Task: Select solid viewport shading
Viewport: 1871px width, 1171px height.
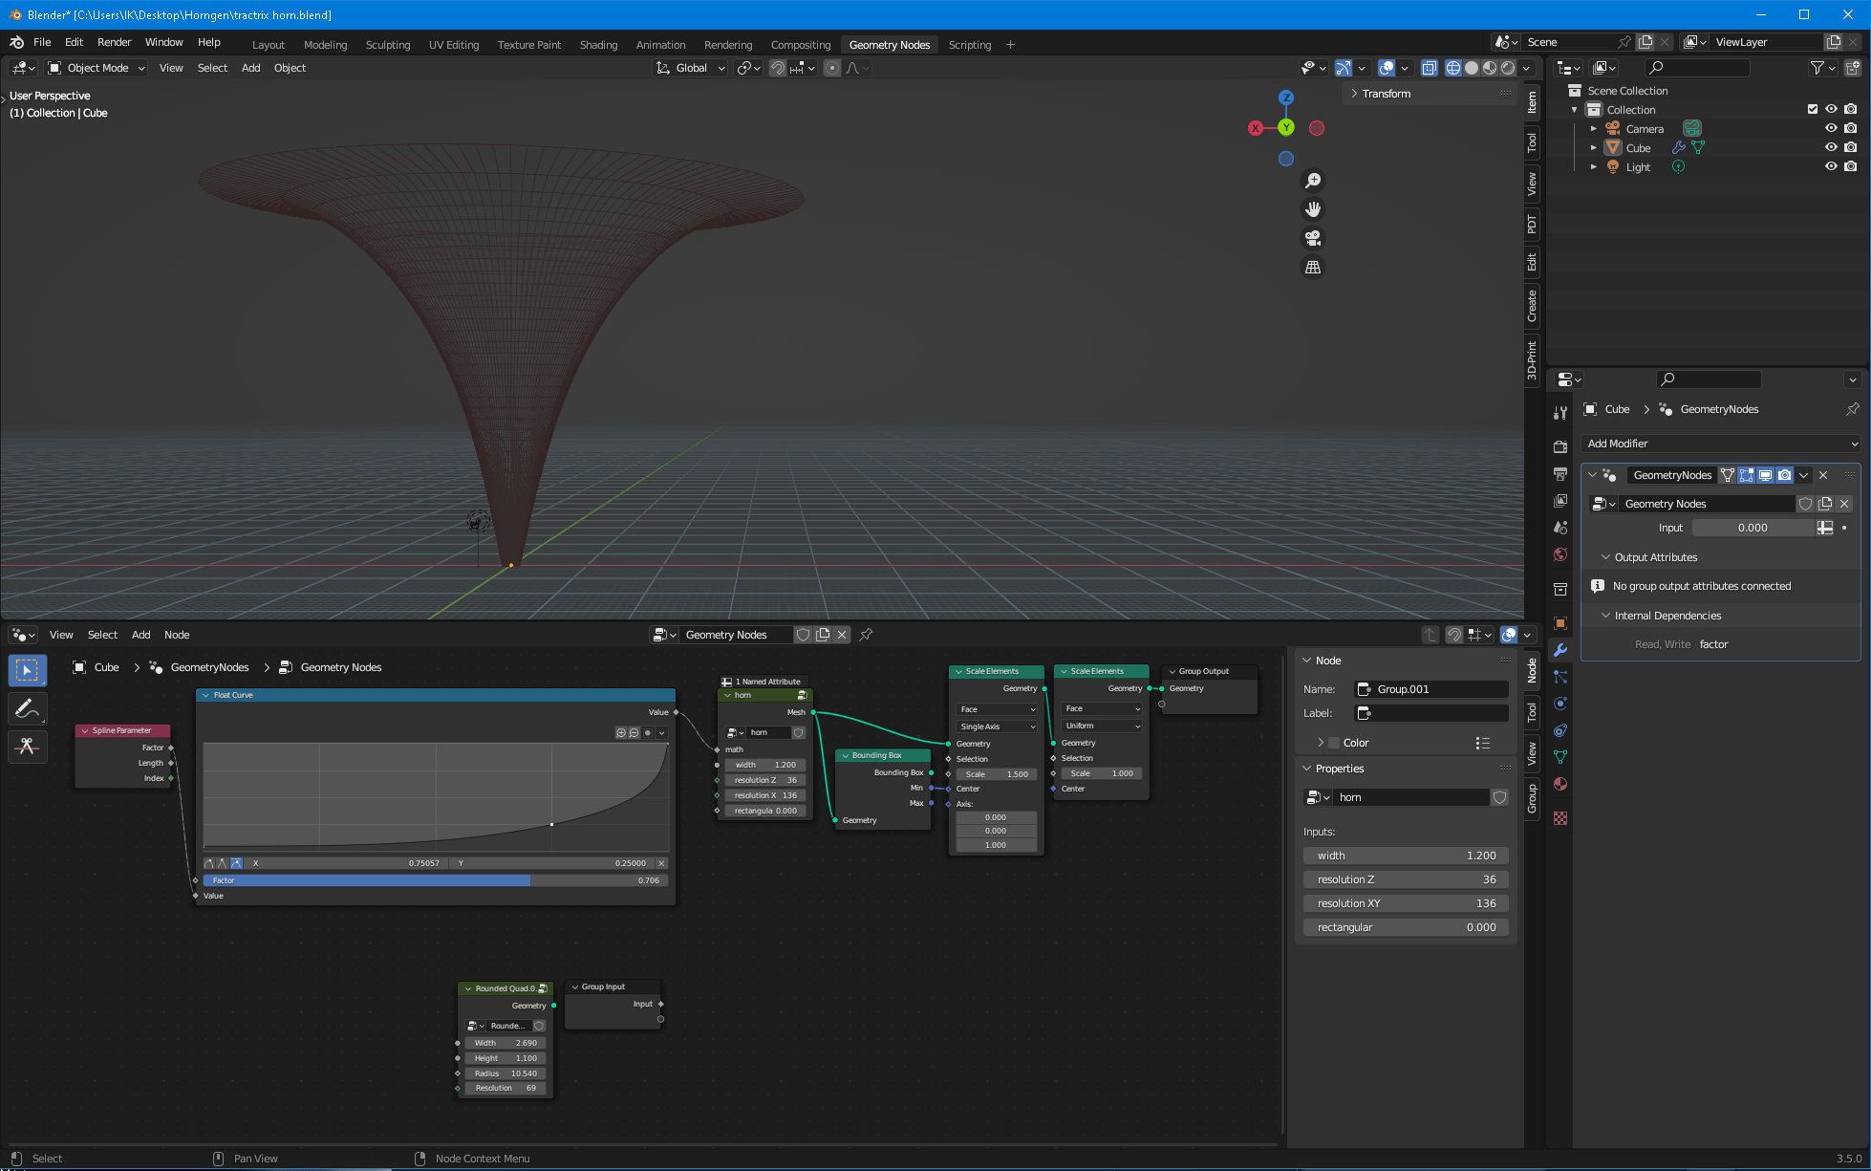Action: coord(1472,68)
